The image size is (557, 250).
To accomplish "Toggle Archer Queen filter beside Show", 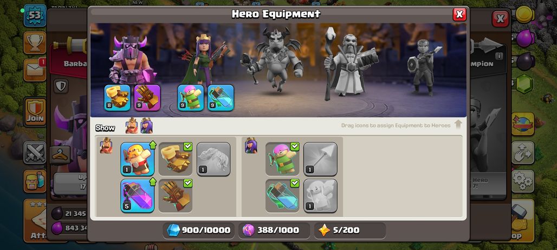I will pyautogui.click(x=146, y=126).
